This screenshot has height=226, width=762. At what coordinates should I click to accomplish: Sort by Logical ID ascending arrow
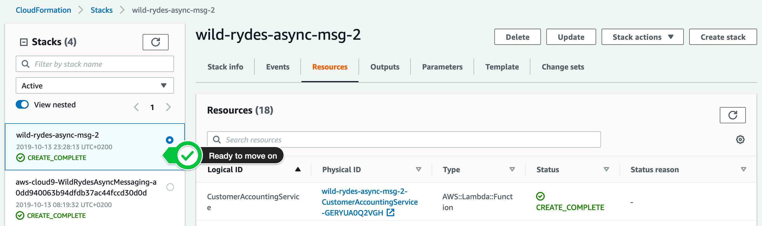[298, 169]
